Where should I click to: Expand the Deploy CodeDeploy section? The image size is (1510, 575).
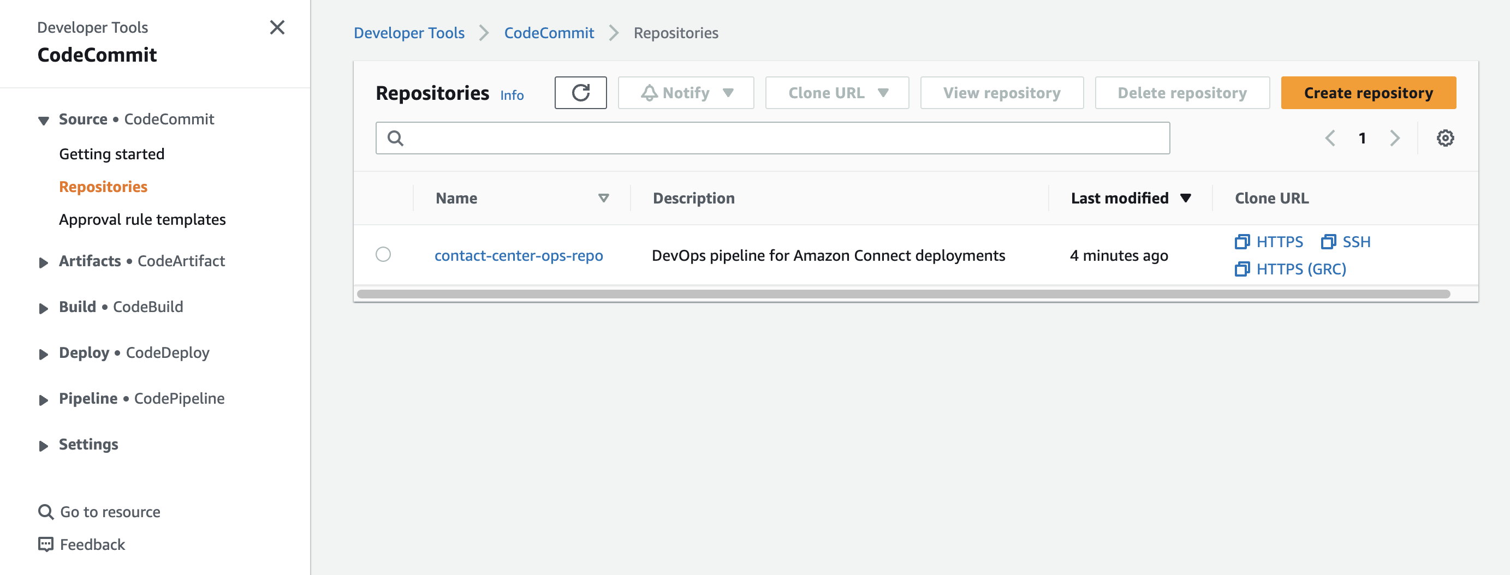43,354
